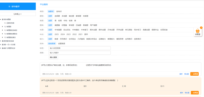Filter ability by 数感

[x=56, y=39]
